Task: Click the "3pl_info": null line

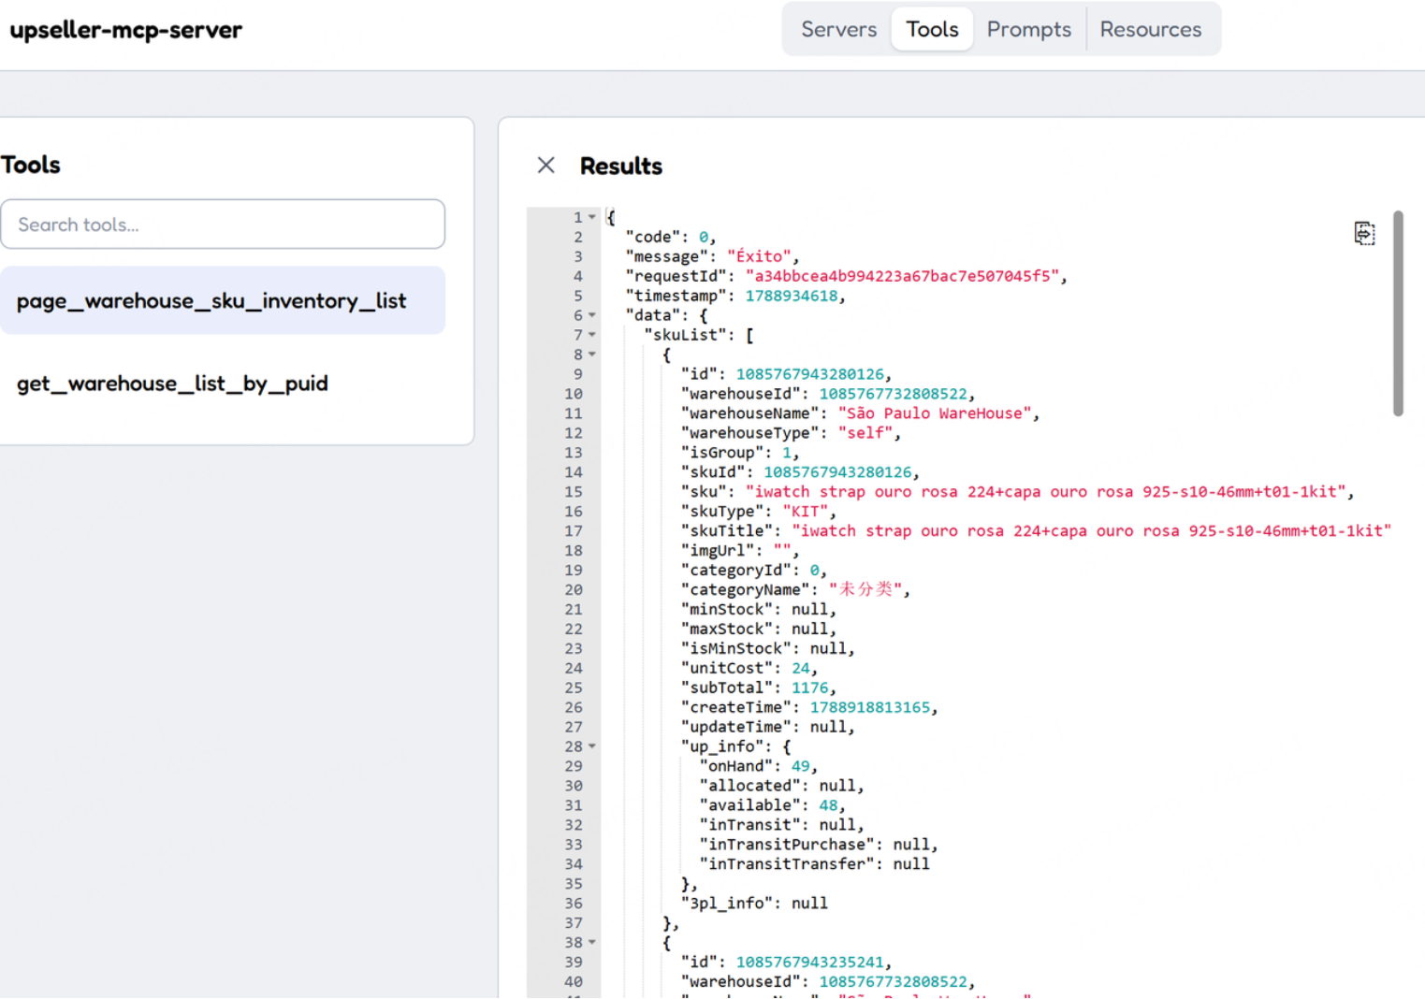Action: point(754,904)
